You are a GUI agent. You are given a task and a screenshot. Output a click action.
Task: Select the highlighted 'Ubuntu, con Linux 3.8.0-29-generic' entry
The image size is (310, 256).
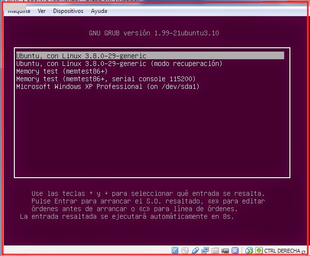click(150, 56)
